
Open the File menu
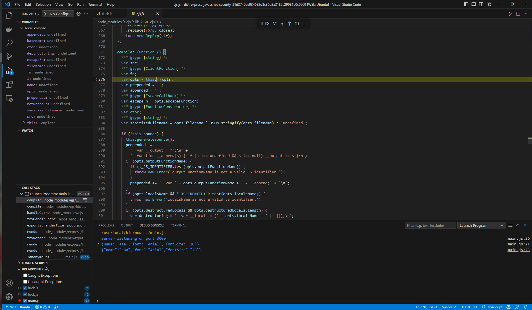(x=17, y=4)
